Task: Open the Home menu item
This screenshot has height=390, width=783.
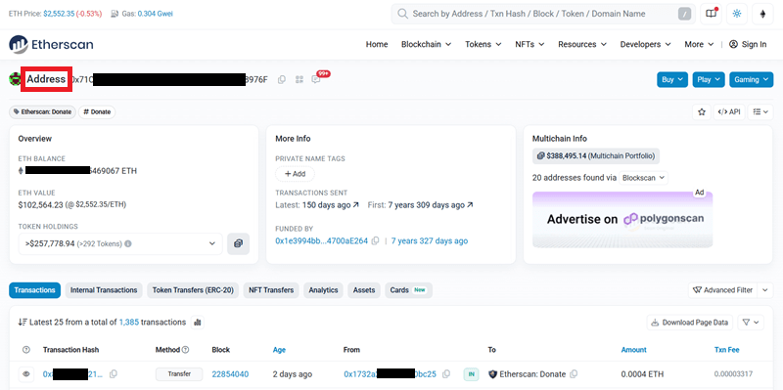Action: coord(377,44)
